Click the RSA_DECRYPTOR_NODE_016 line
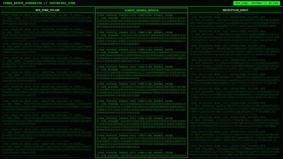The height and width of the screenshot is (159, 283). pos(228,60)
